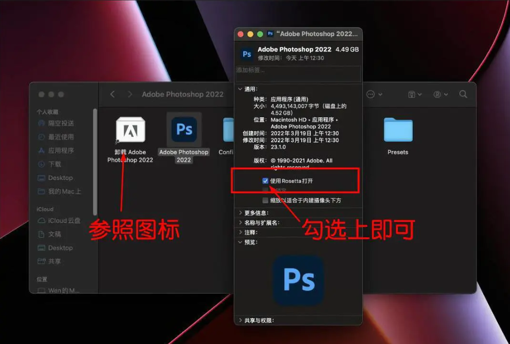Uncheck the 使用 Rosetta 打开 checkbox
This screenshot has height=344, width=510.
pyautogui.click(x=265, y=181)
